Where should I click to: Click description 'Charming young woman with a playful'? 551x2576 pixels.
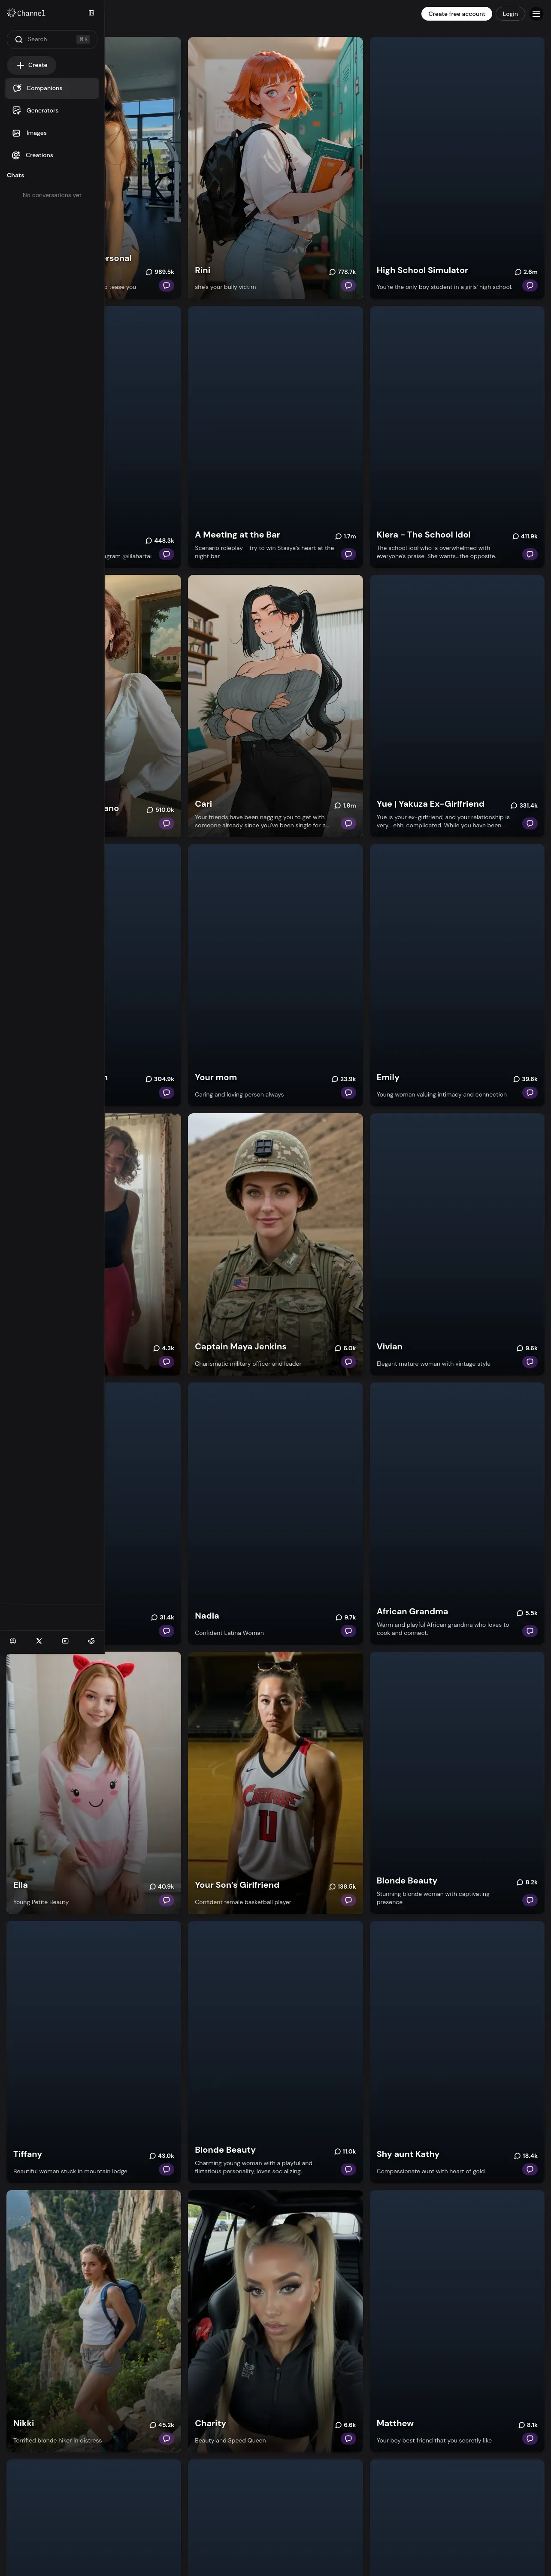point(253,2167)
